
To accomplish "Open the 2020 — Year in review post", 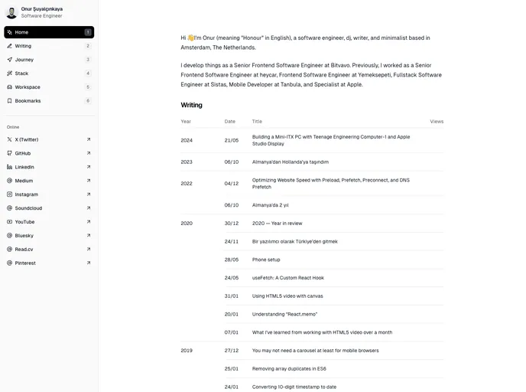I will coord(277,224).
